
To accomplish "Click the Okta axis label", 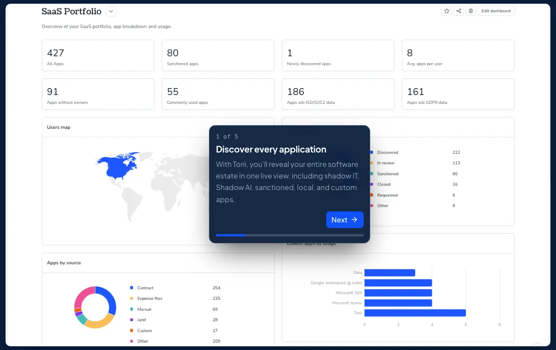I will click(x=357, y=273).
